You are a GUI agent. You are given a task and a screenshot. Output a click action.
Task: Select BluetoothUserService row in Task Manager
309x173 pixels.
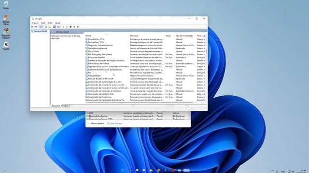click(x=138, y=116)
